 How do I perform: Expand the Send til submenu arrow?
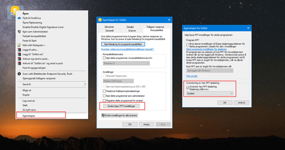pyautogui.click(x=85, y=84)
